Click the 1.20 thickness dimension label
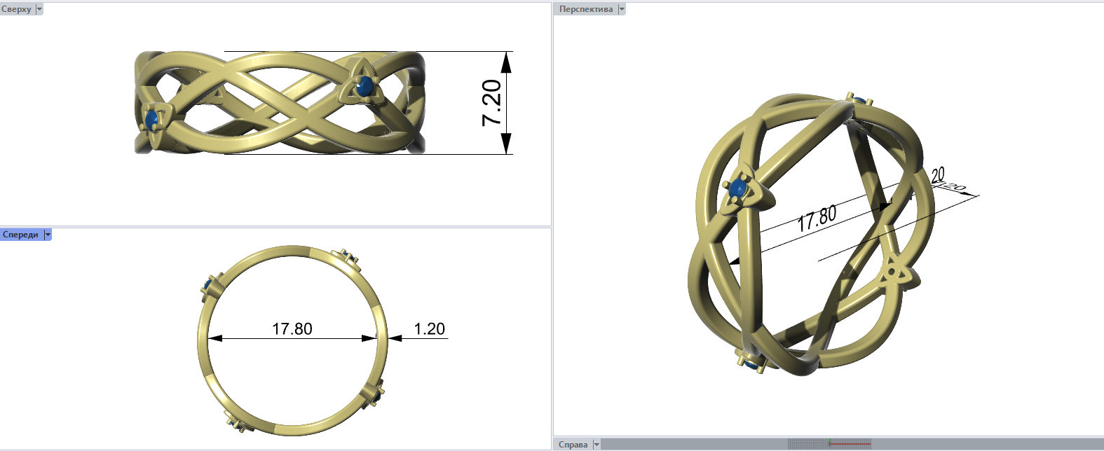 (x=429, y=328)
